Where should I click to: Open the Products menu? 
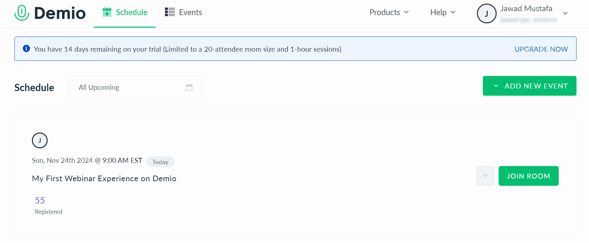(389, 12)
